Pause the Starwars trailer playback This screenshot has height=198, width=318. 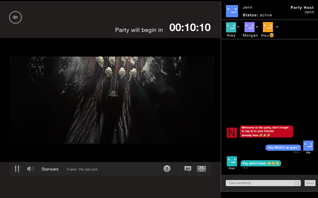click(17, 169)
